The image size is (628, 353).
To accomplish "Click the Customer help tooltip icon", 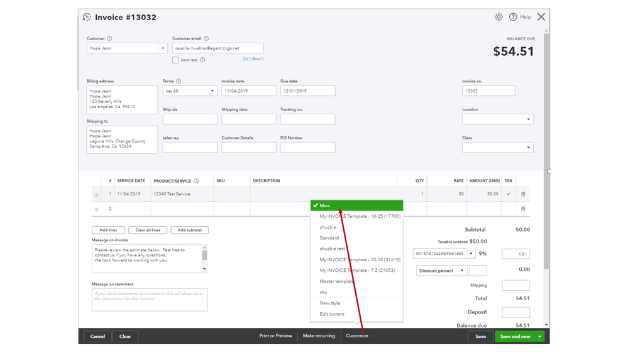I will [x=109, y=38].
